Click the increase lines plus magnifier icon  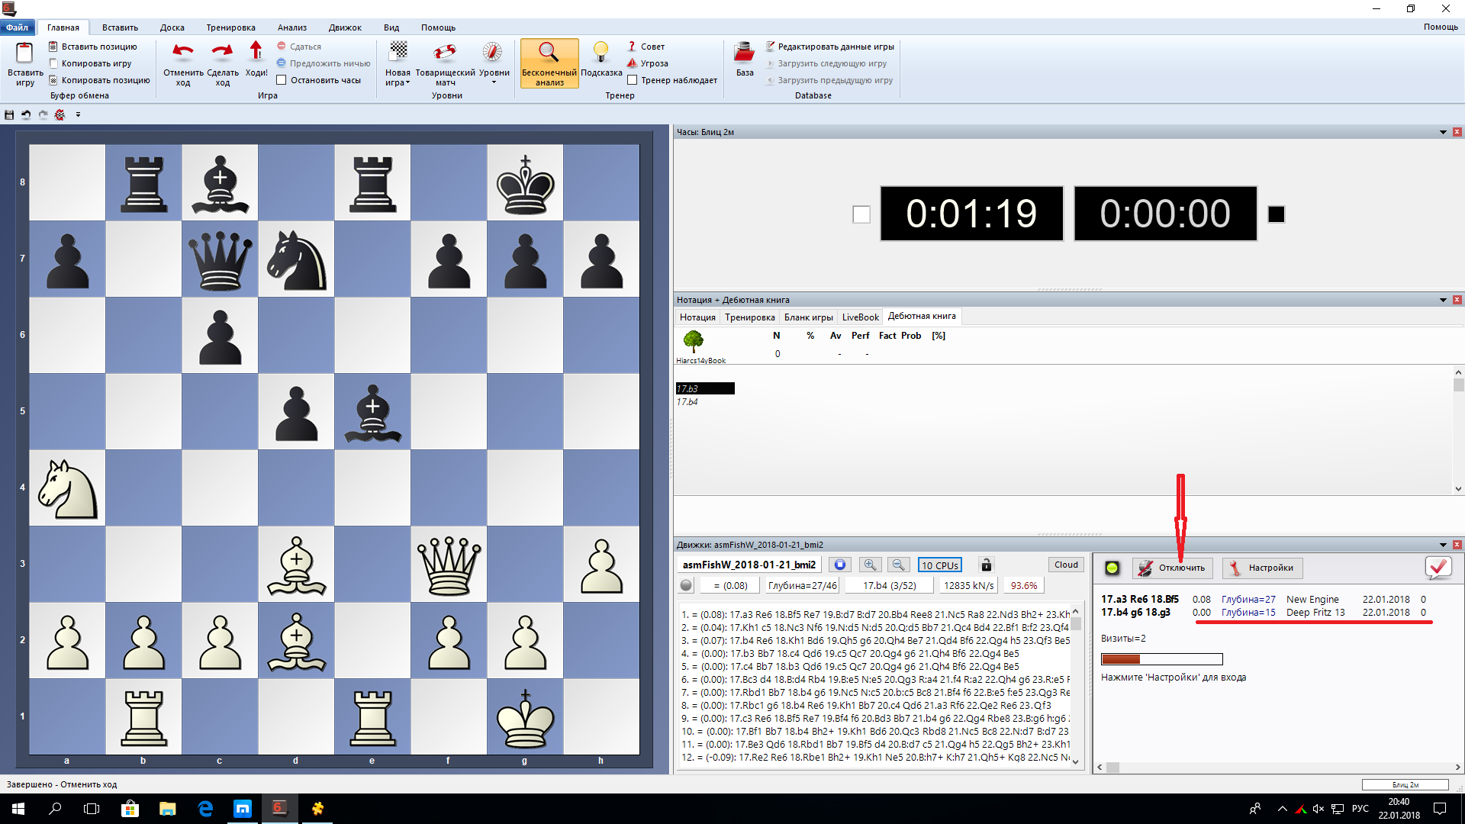coord(869,565)
